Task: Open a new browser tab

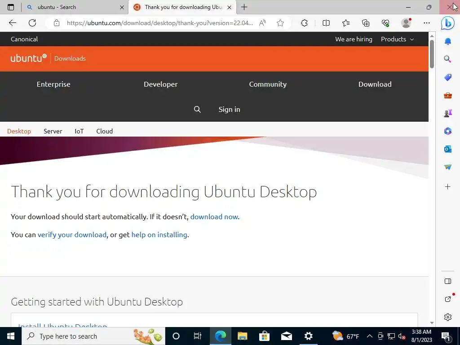Action: 244,7
